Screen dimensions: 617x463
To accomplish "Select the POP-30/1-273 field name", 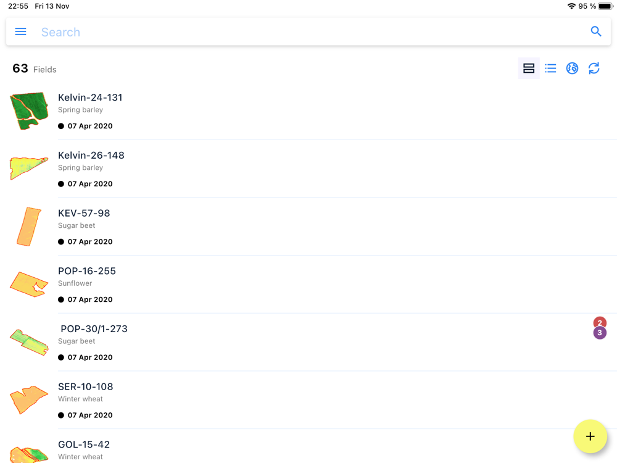I will coord(94,329).
